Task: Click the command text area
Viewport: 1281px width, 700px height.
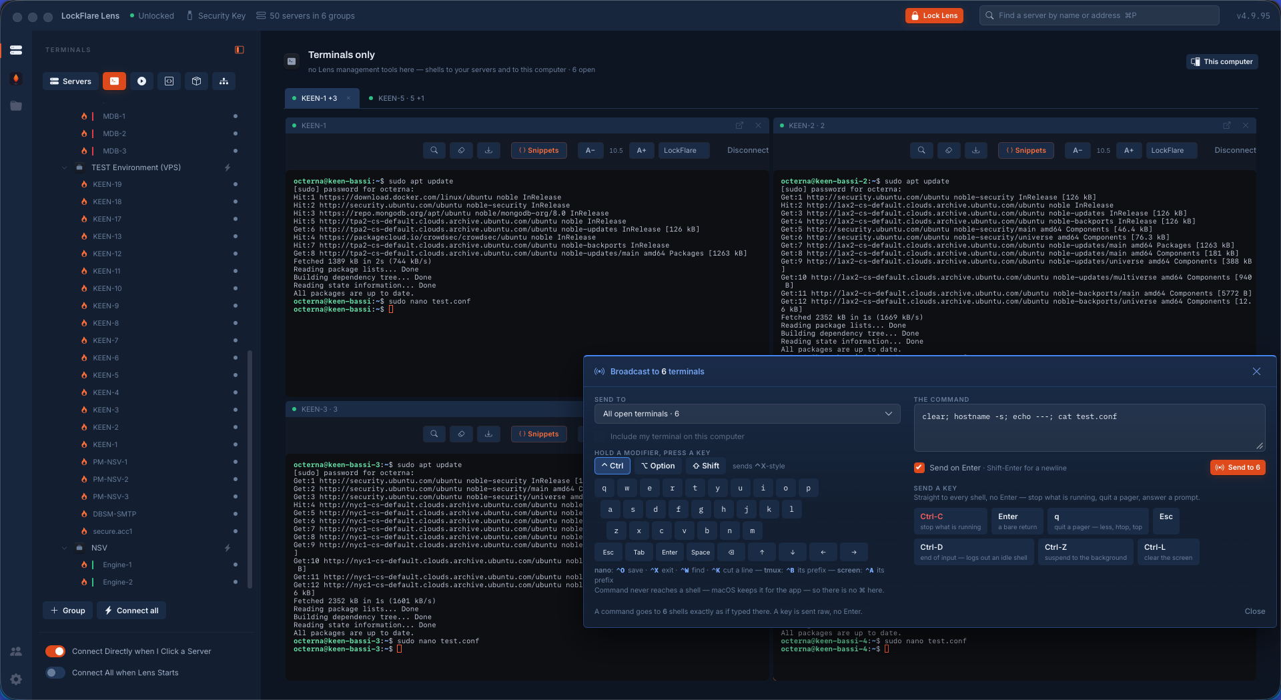Action: click(x=1090, y=428)
